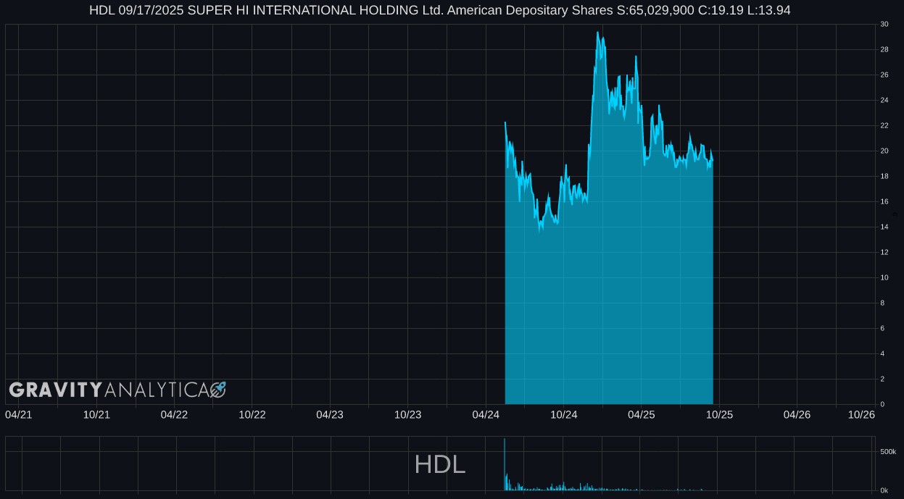
Task: Click the 30 price axis label
Action: point(884,24)
